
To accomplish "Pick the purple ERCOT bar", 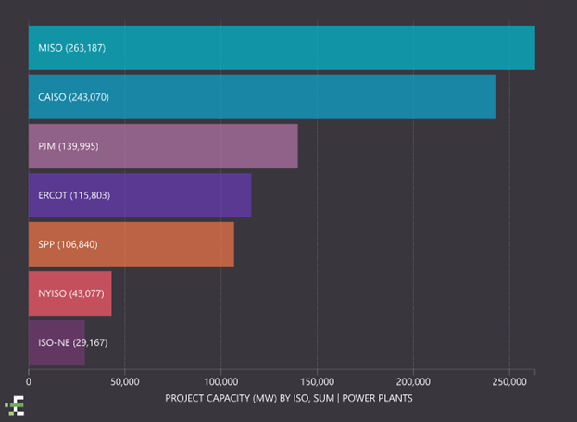I will 139,195.
